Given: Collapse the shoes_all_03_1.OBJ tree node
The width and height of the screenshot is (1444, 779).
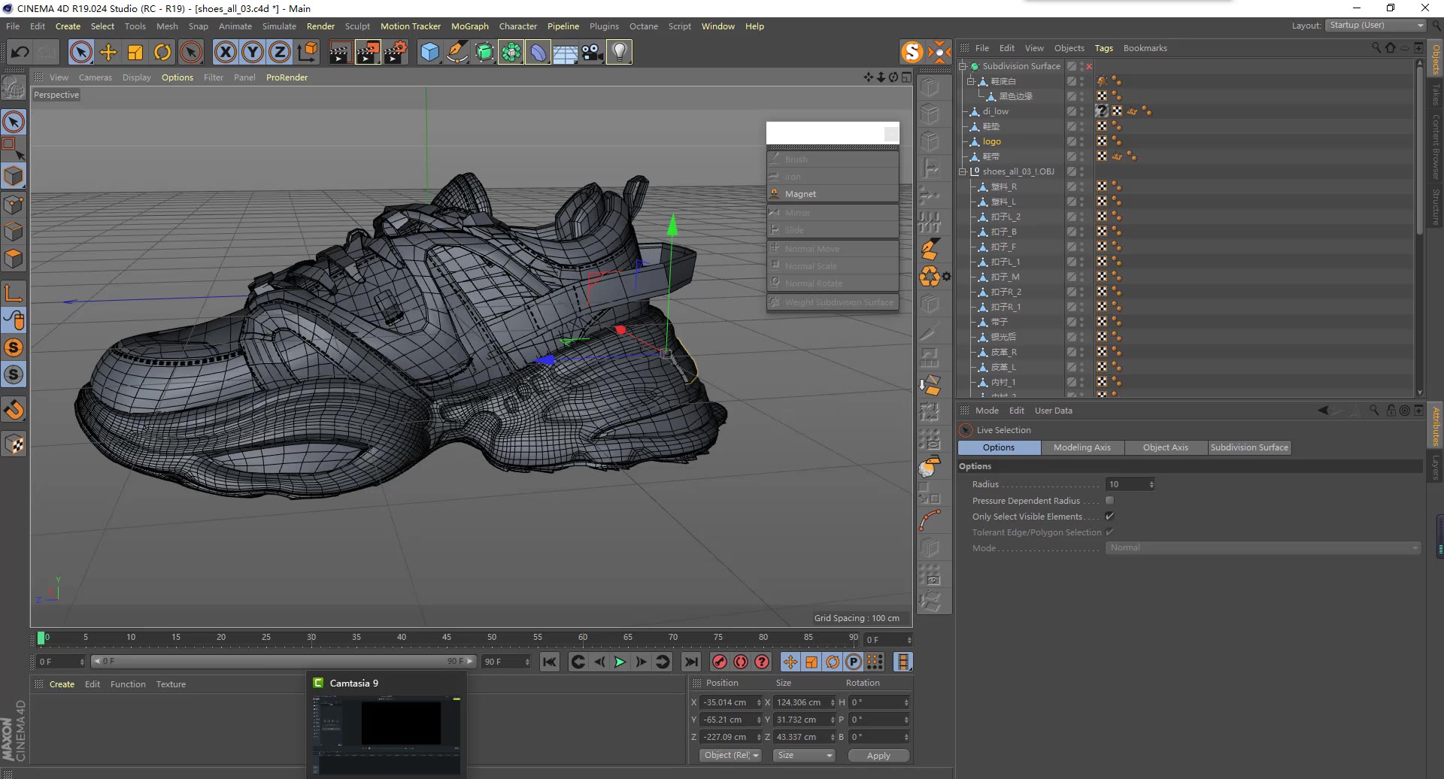Looking at the screenshot, I should click(963, 171).
